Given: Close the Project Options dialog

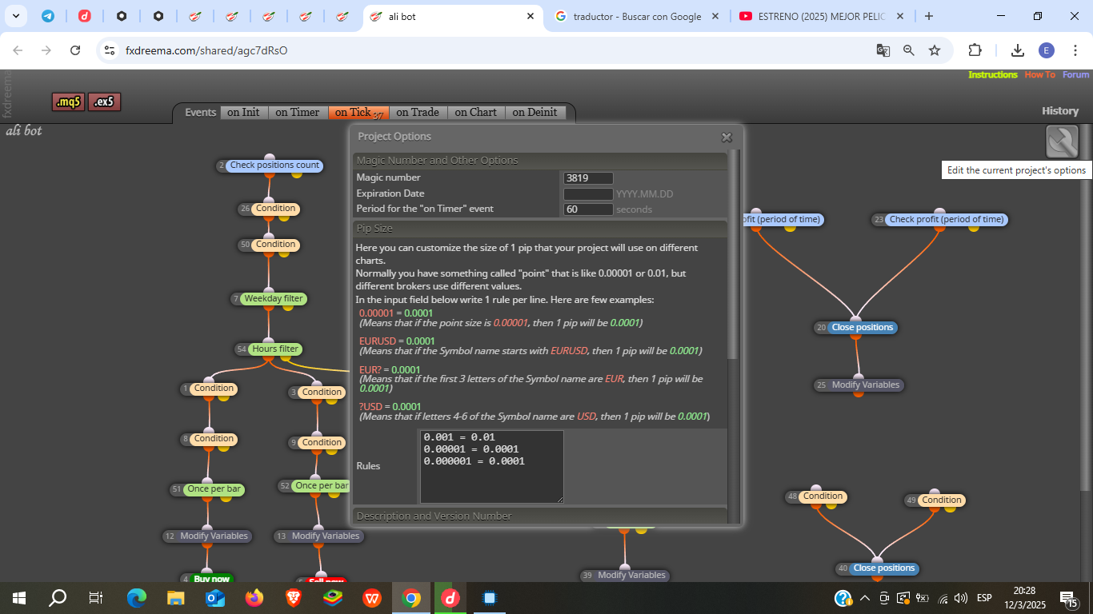Looking at the screenshot, I should (x=727, y=138).
